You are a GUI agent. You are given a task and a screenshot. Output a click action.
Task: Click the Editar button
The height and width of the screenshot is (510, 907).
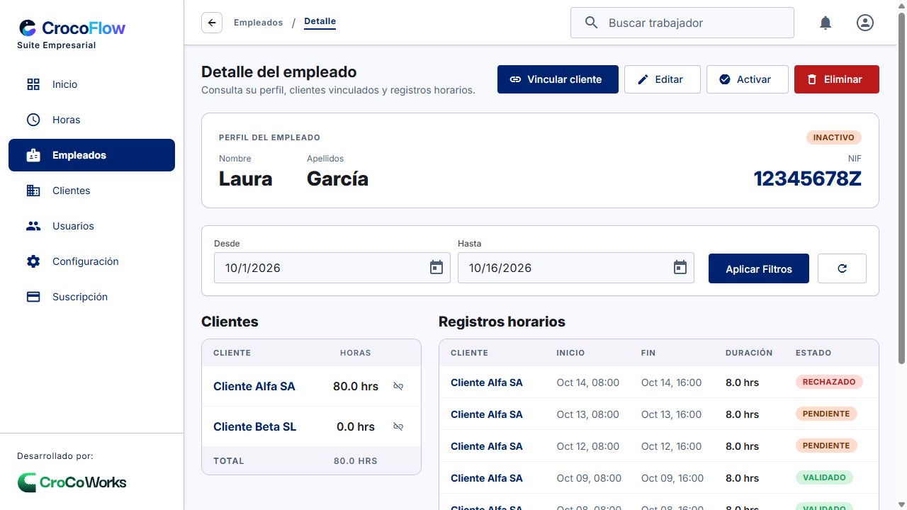pos(663,79)
